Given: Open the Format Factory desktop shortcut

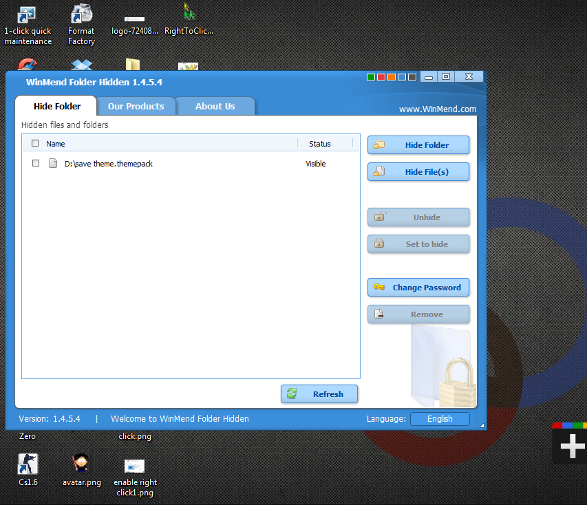Looking at the screenshot, I should (81, 17).
